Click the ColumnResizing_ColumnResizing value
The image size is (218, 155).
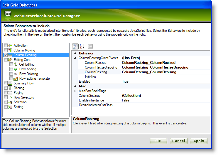tap(165, 72)
